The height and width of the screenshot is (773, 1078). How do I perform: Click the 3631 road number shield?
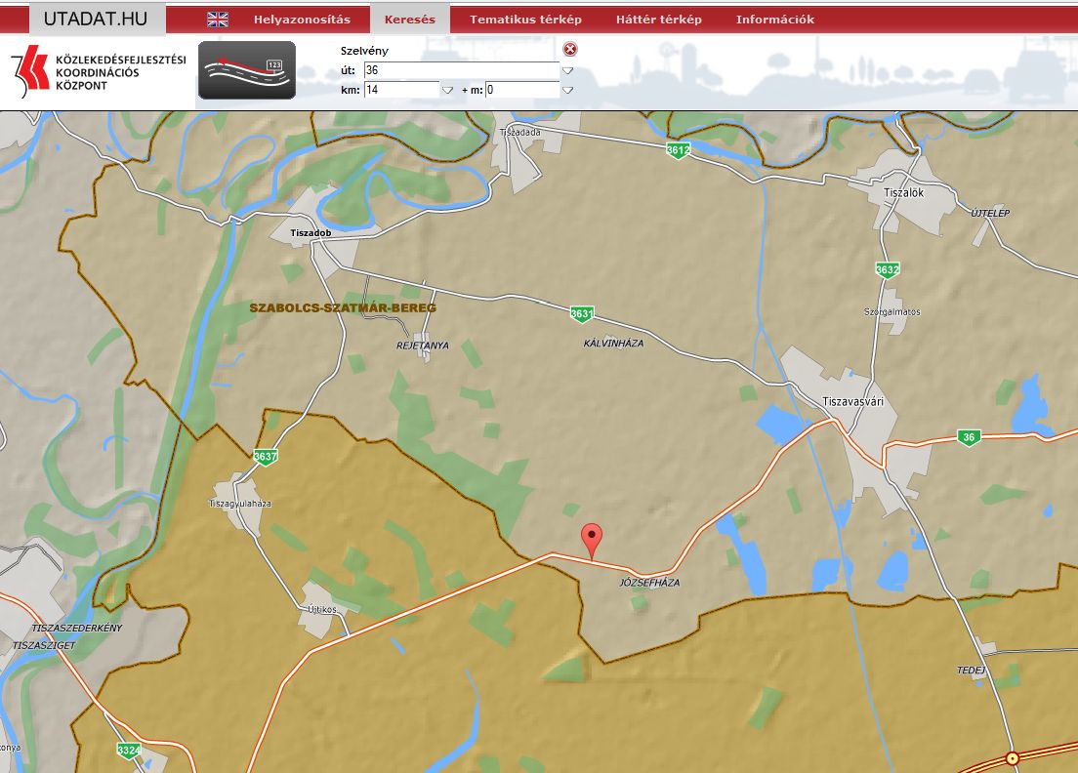[x=582, y=313]
